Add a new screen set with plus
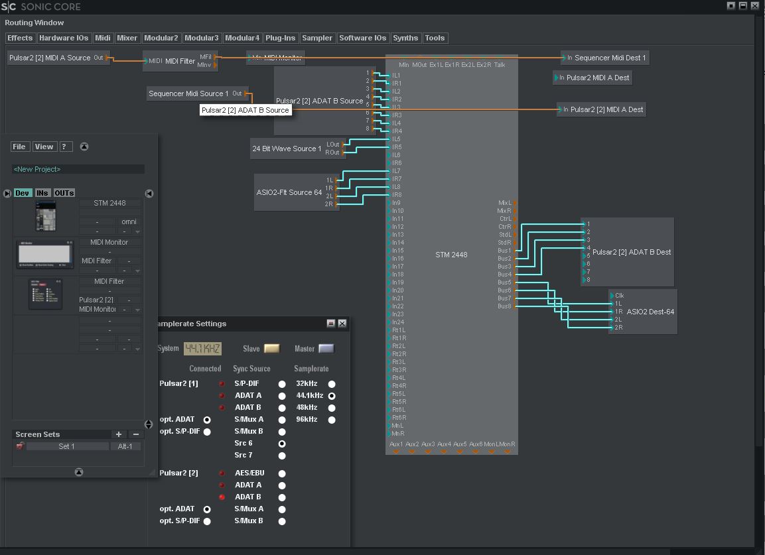The width and height of the screenshot is (765, 555). point(119,434)
